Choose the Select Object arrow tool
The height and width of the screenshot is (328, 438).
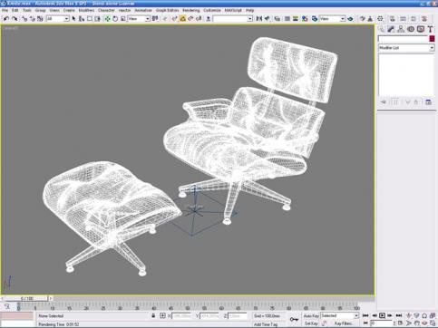pos(73,19)
